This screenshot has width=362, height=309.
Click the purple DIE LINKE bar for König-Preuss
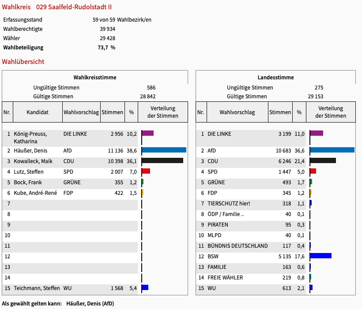pyautogui.click(x=148, y=133)
